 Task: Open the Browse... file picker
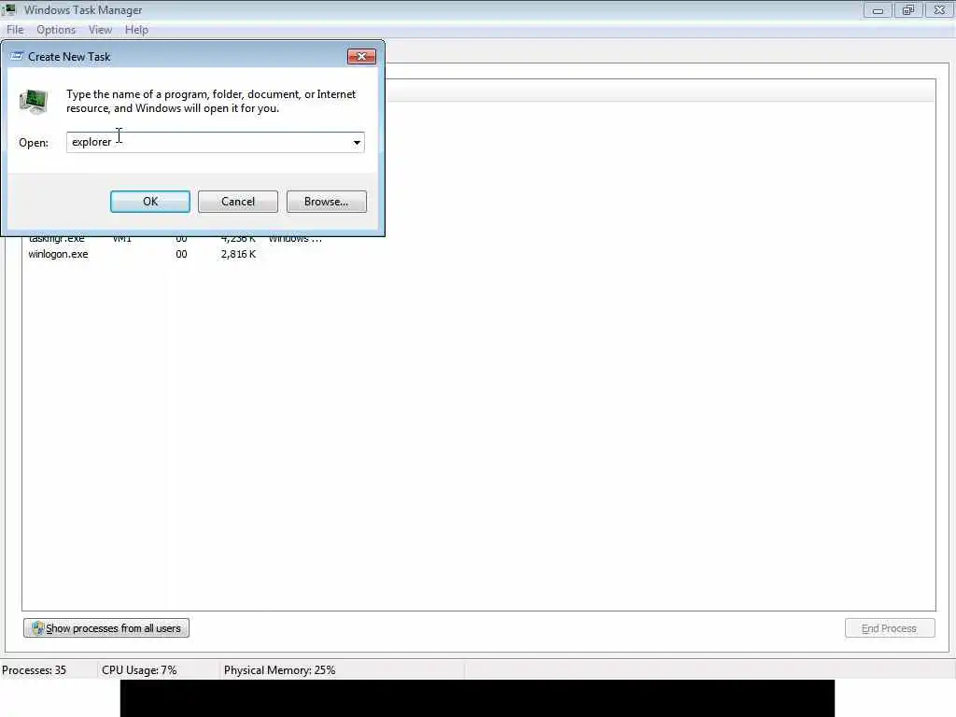[x=326, y=202]
